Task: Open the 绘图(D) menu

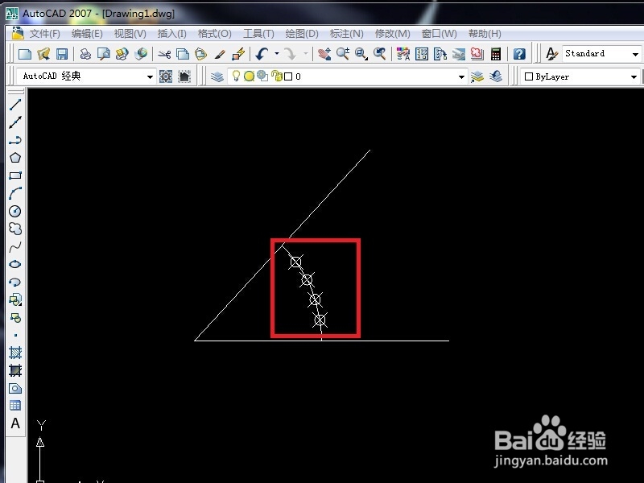Action: tap(301, 34)
